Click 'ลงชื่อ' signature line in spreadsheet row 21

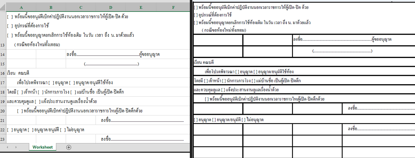click(142, 120)
